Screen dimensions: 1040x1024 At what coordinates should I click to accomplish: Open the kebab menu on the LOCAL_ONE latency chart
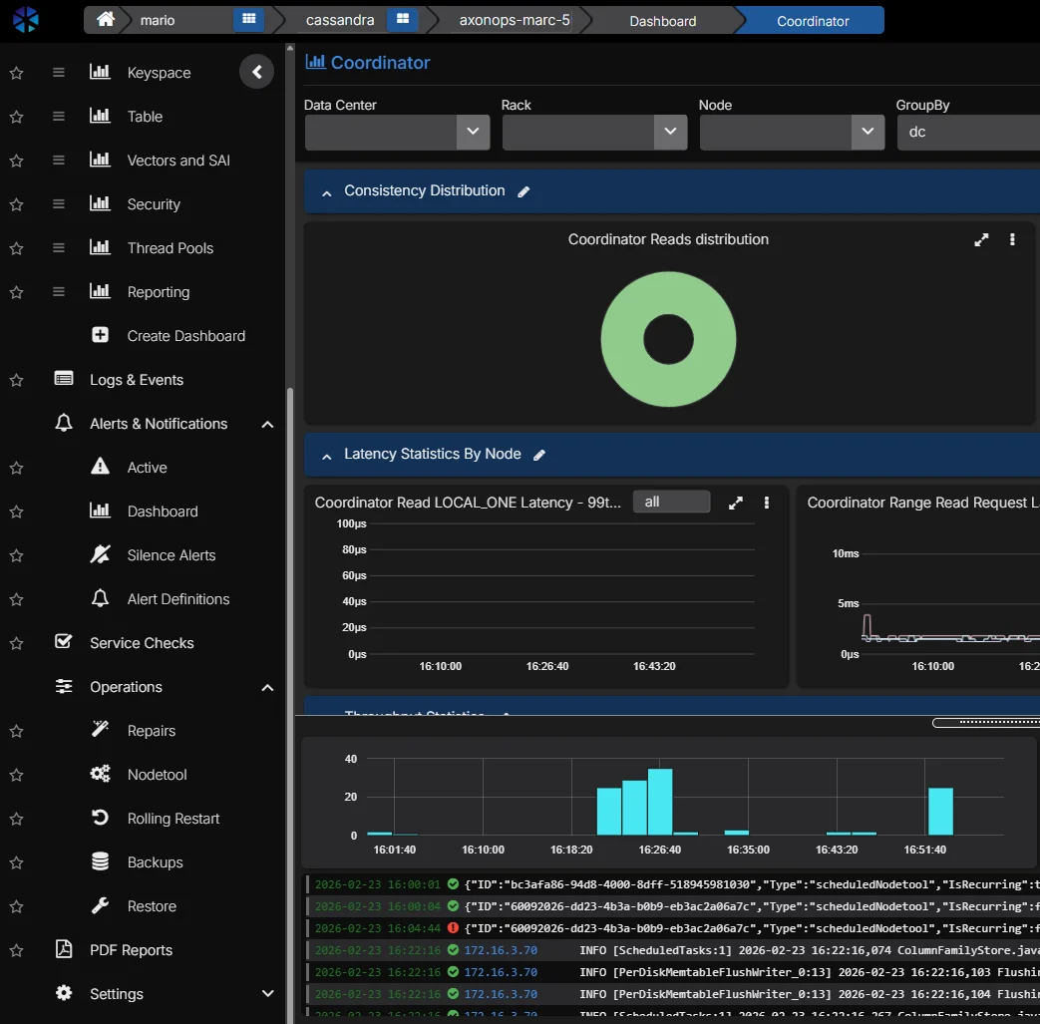pos(766,504)
